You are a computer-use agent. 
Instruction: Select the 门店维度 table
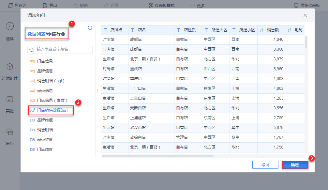pyautogui.click(x=45, y=150)
